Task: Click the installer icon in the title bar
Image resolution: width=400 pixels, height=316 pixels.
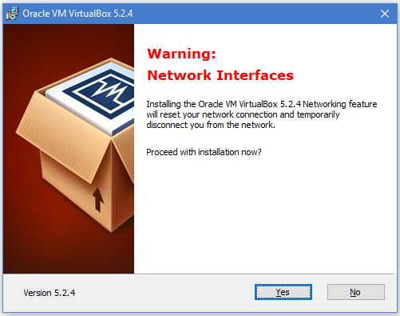Action: pyautogui.click(x=12, y=14)
